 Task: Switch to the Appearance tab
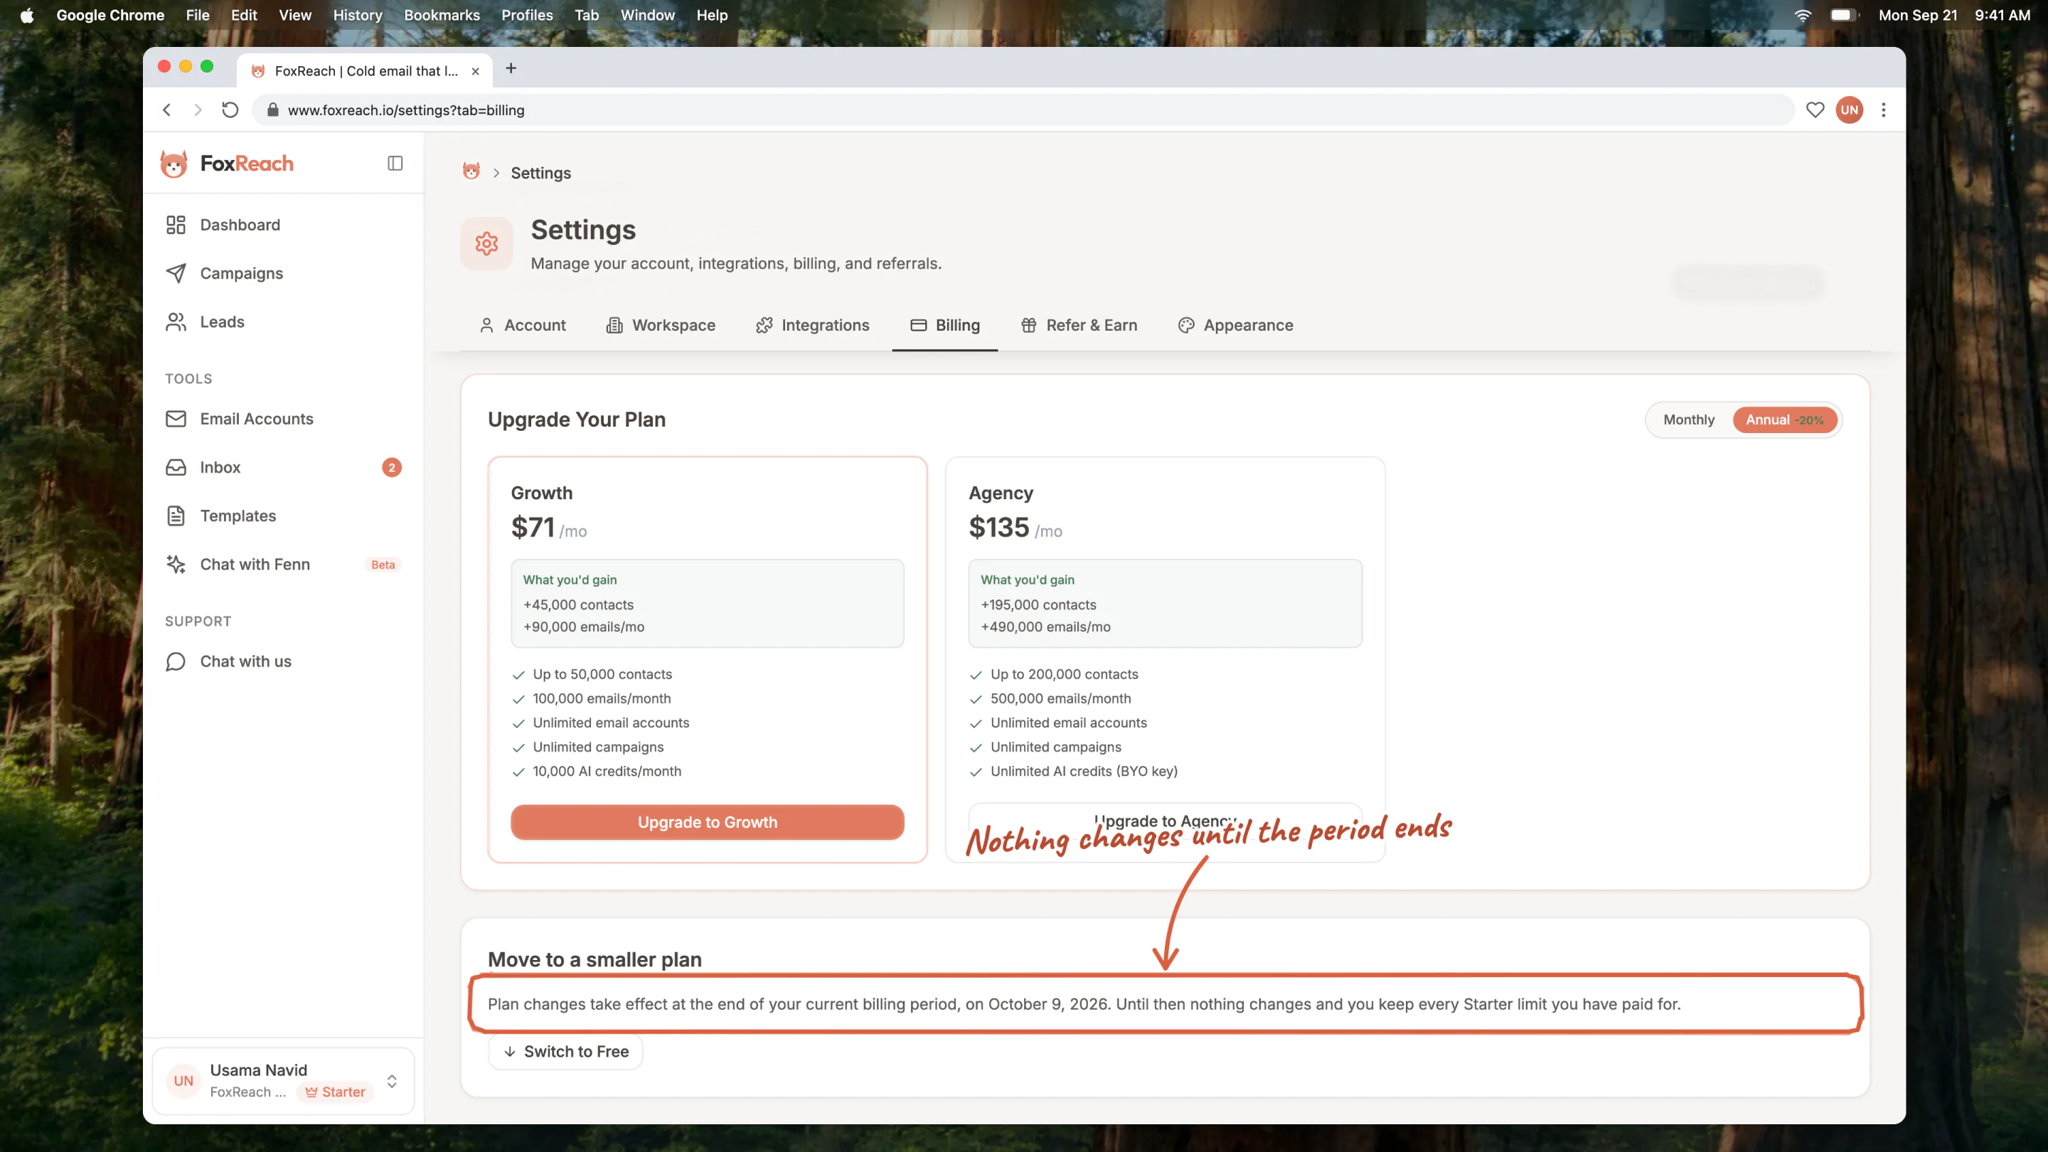(x=1235, y=325)
